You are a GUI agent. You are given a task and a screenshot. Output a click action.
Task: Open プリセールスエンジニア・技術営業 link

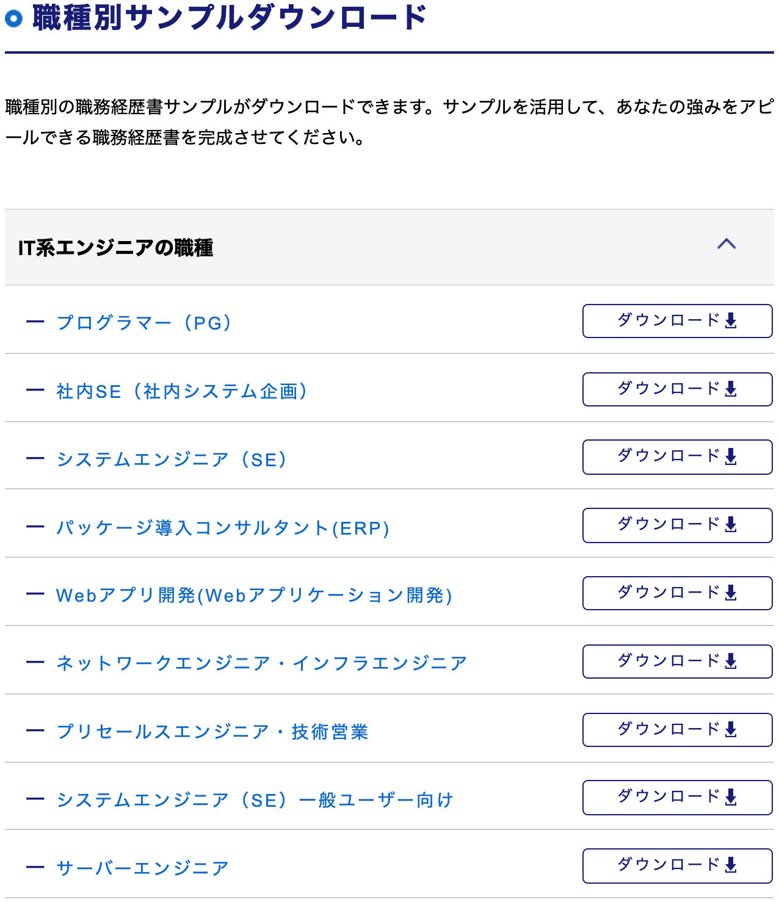pyautogui.click(x=212, y=731)
